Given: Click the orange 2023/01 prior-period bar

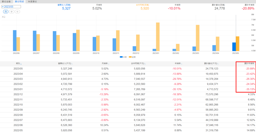Looking at the screenshot, I should [158, 37].
